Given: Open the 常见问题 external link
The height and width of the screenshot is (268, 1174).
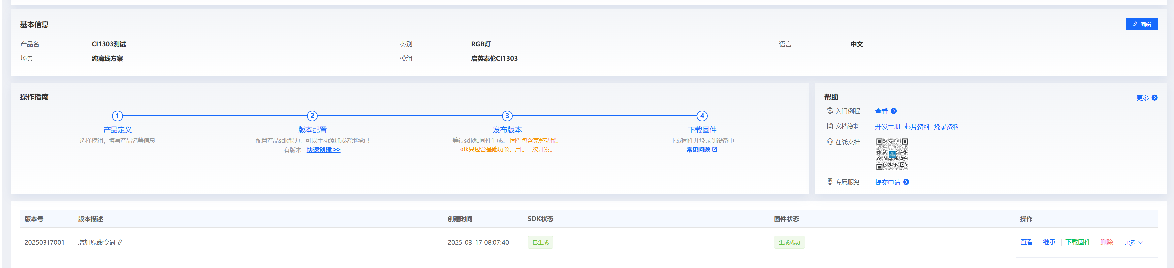Looking at the screenshot, I should pyautogui.click(x=701, y=150).
